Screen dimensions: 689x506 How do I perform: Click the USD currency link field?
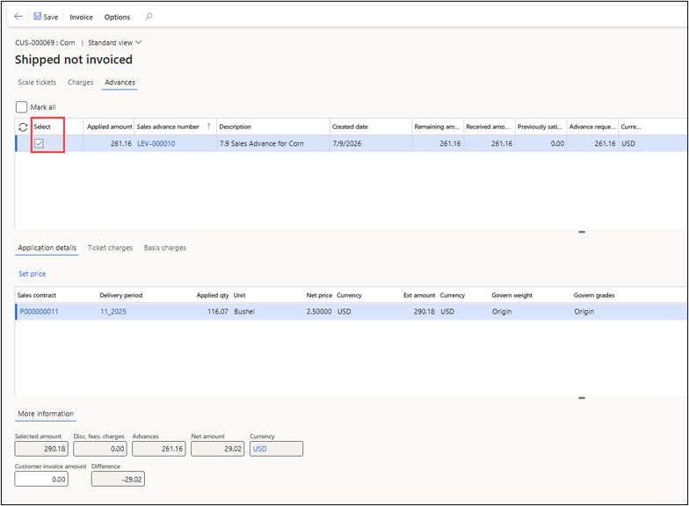pos(276,449)
